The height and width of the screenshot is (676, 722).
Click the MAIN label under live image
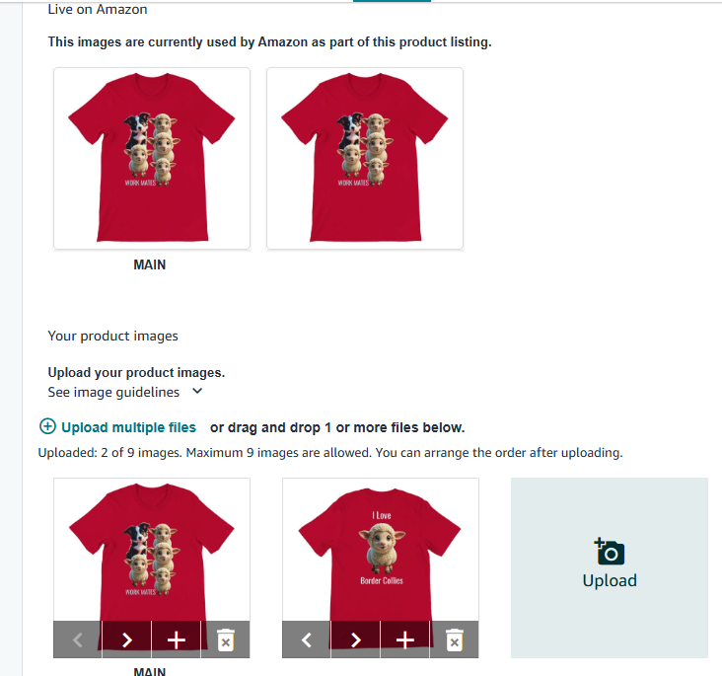[150, 264]
